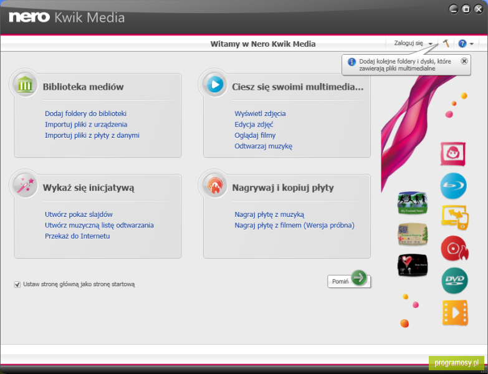Open Nagraj płytę z filmem (Wersja próbna)
This screenshot has width=488, height=374.
(294, 225)
